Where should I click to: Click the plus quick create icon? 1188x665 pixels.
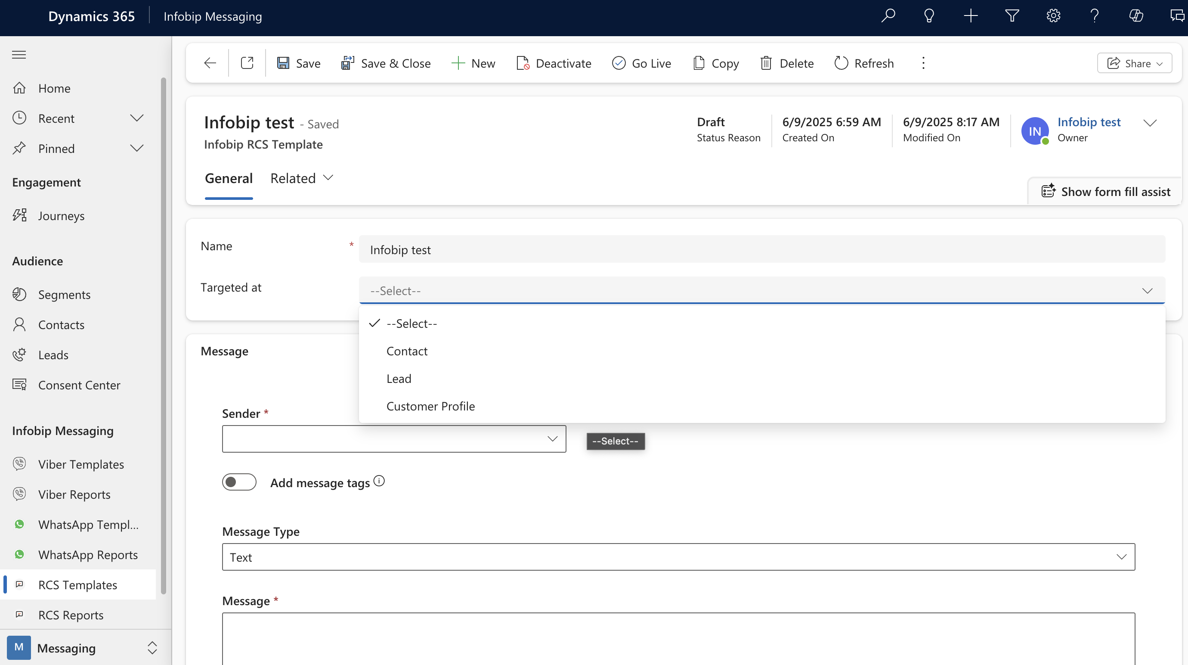970,16
